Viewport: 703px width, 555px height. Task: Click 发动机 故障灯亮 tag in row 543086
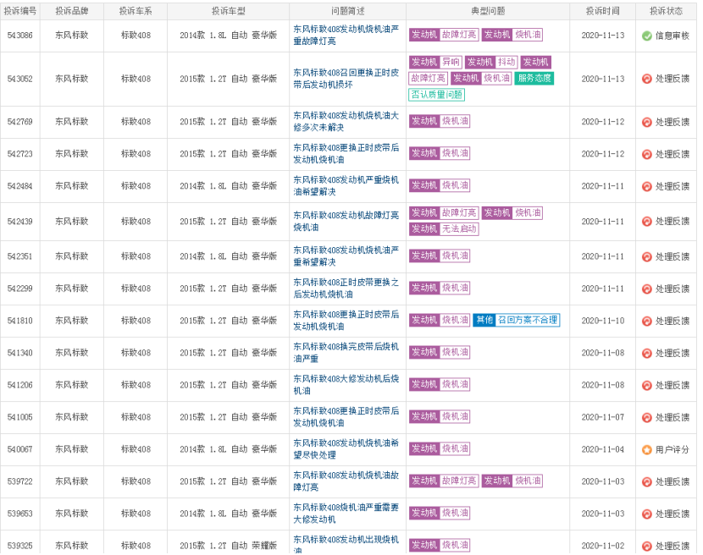click(x=444, y=35)
